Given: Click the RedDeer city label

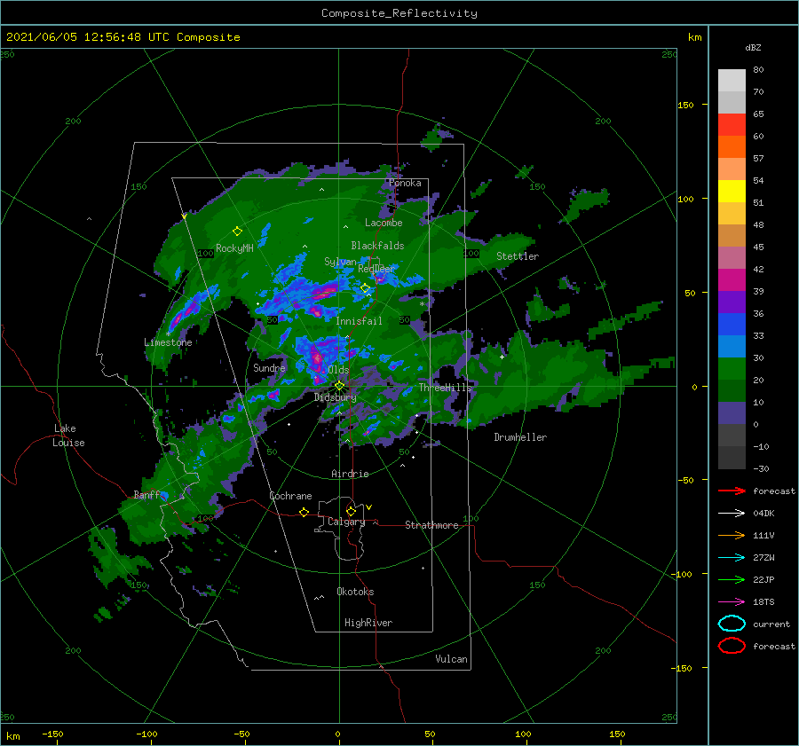Looking at the screenshot, I should pos(376,269).
